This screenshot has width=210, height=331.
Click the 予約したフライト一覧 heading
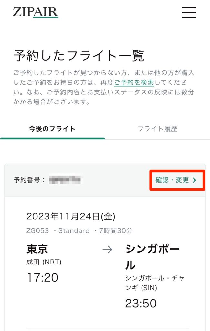tap(79, 56)
